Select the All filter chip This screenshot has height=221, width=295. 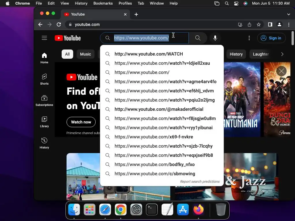[x=67, y=54]
